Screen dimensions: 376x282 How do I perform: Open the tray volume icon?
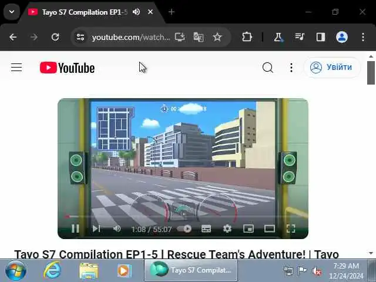317,271
